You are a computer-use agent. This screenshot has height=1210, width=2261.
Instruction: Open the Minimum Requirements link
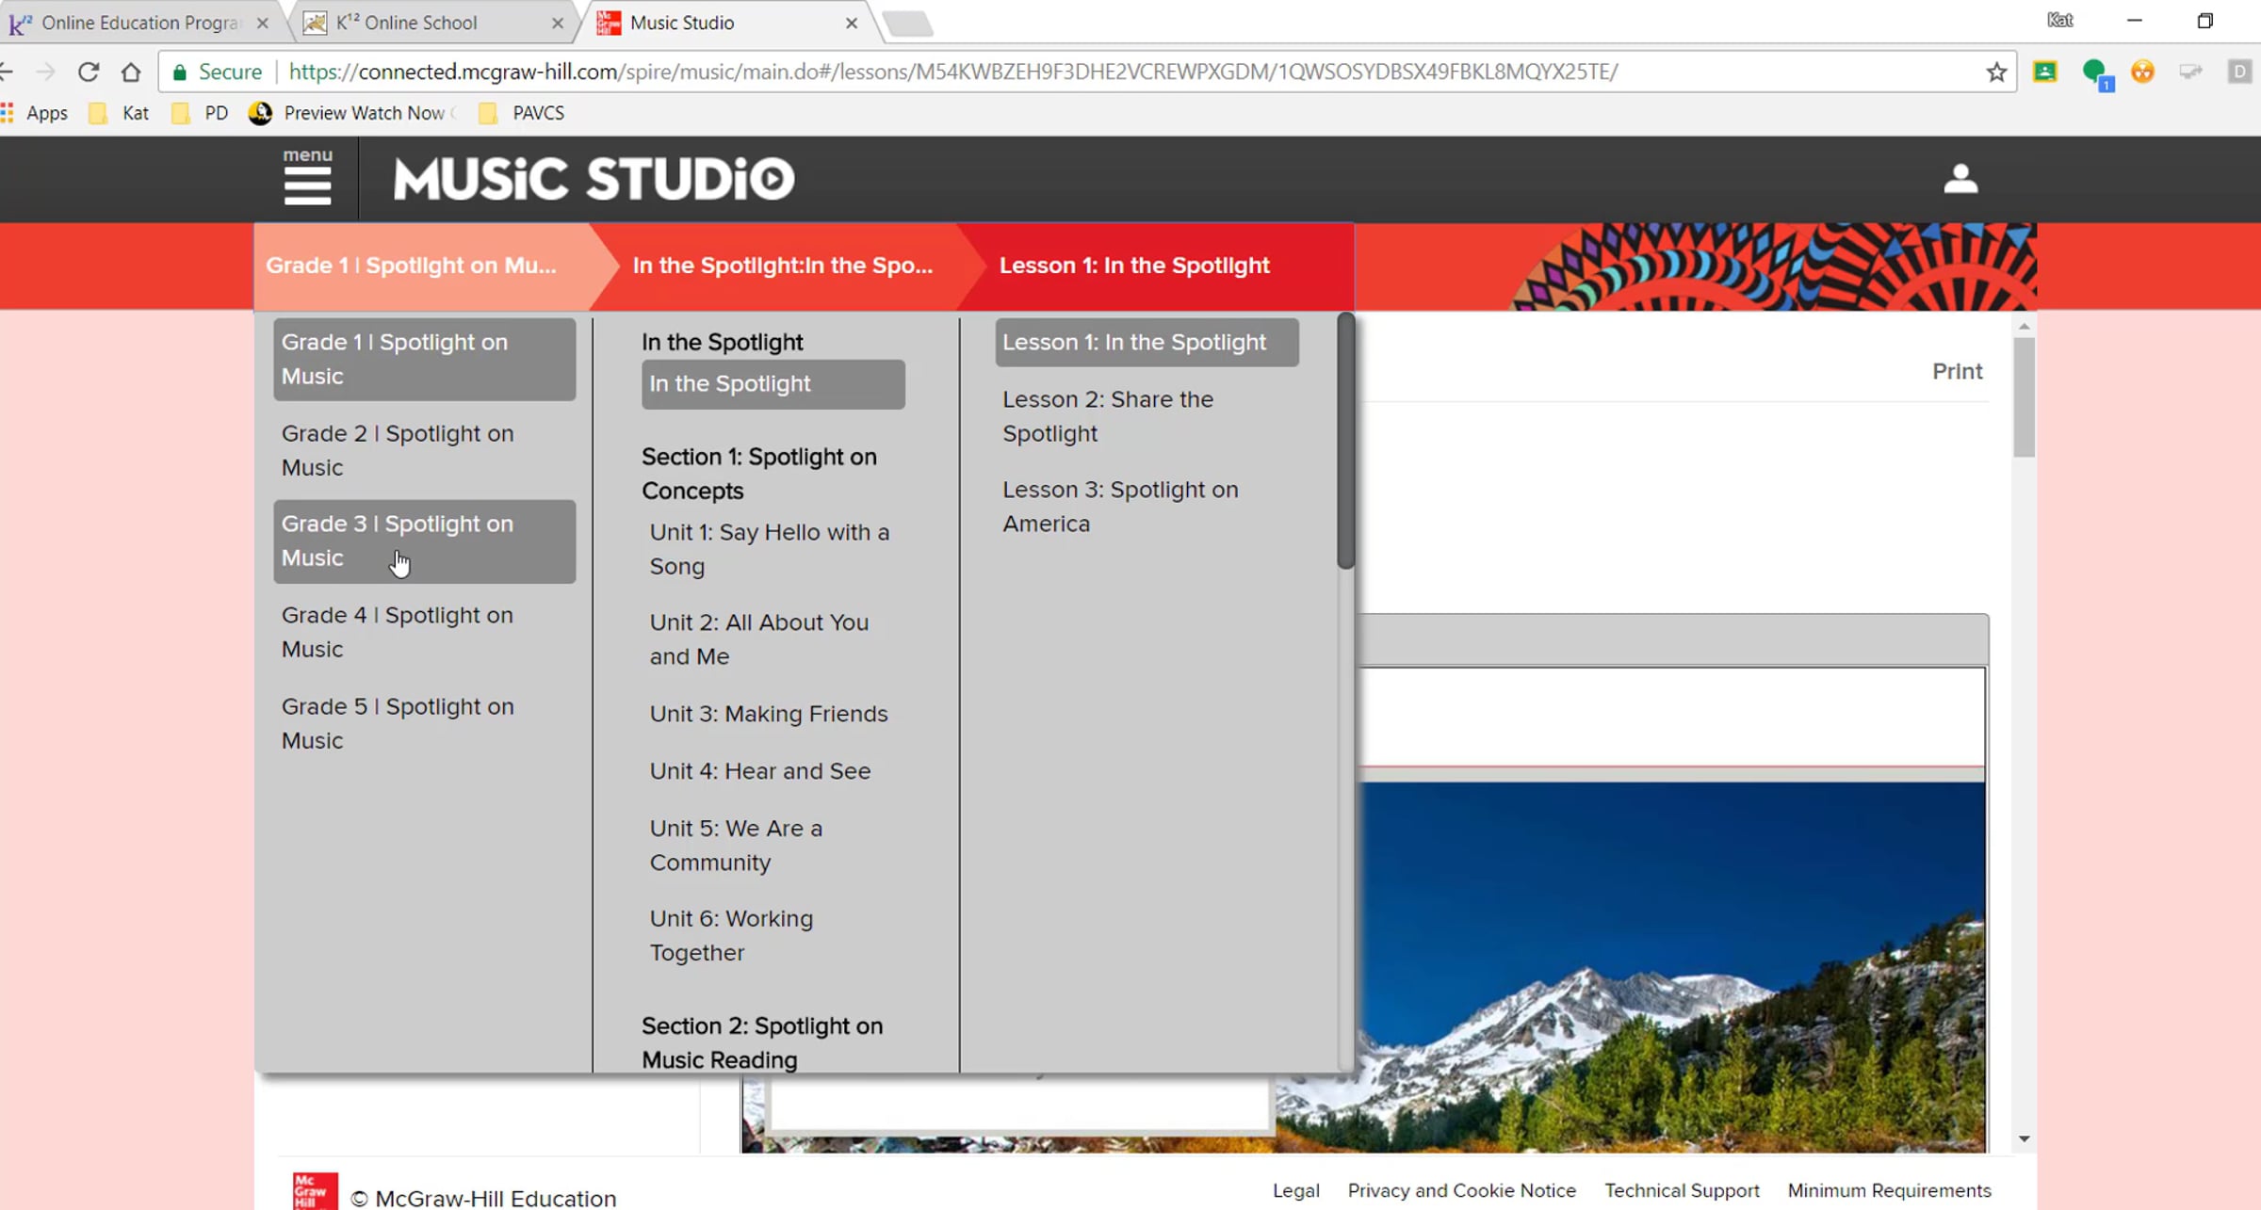1889,1191
